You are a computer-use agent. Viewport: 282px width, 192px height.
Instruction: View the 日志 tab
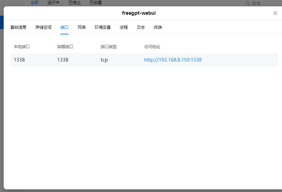point(141,27)
